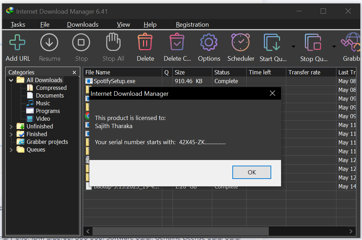Screen dimensions: 362x240
Task: Open the Scheduler clock icon
Action: click(x=240, y=42)
